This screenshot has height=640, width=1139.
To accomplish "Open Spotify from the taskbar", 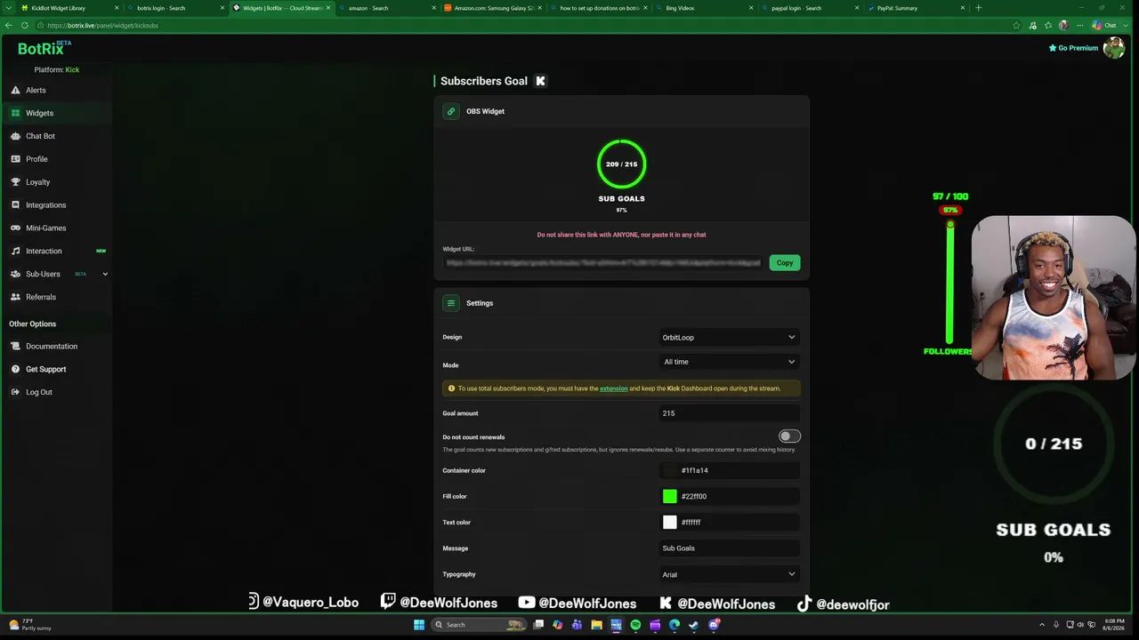I will (x=635, y=625).
